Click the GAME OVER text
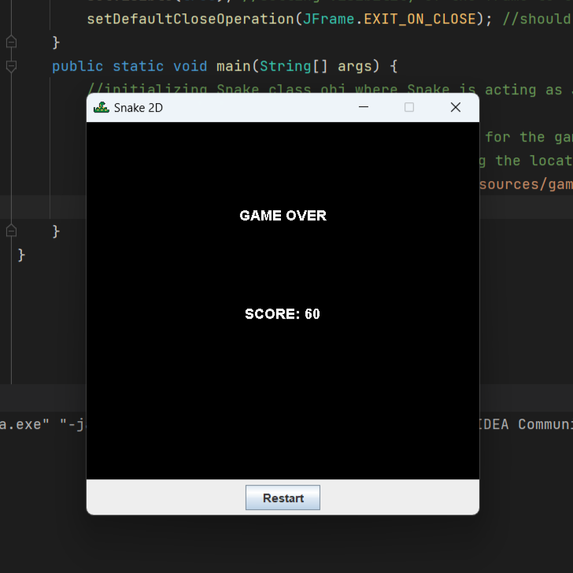 283,216
